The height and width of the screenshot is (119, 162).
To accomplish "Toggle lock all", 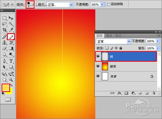I will point(121,48).
